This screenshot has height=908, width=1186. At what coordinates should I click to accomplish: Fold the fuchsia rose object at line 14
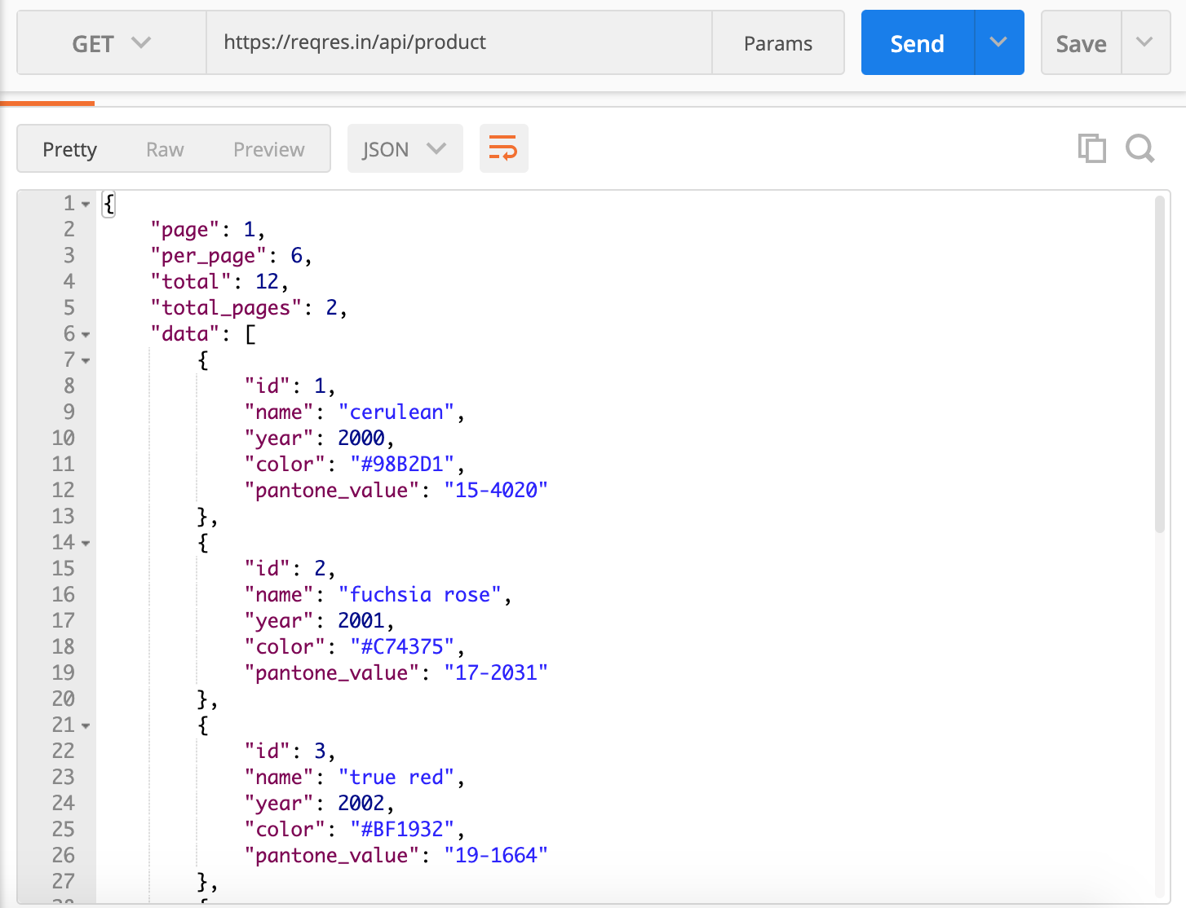(86, 543)
